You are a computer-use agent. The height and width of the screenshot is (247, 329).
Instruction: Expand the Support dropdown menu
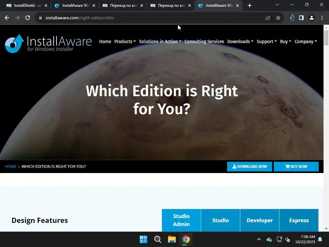267,41
